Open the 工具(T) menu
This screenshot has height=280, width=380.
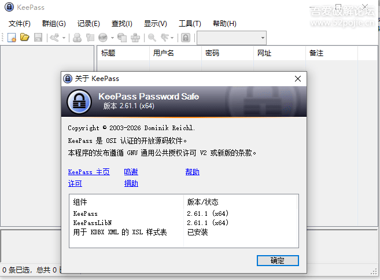[x=190, y=24]
